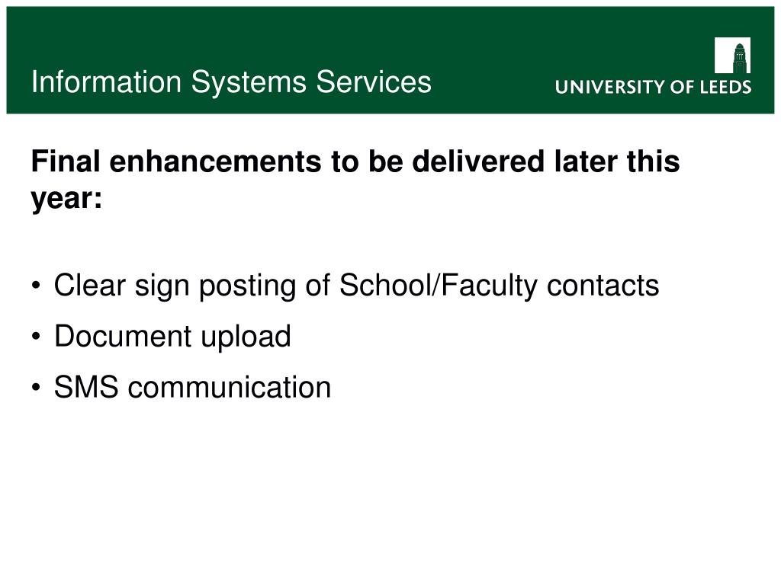The image size is (781, 585).
Task: Click the word SMS in third bullet
Action: pyautogui.click(x=86, y=387)
